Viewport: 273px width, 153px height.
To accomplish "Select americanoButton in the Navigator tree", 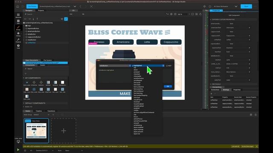I will click(x=34, y=31).
